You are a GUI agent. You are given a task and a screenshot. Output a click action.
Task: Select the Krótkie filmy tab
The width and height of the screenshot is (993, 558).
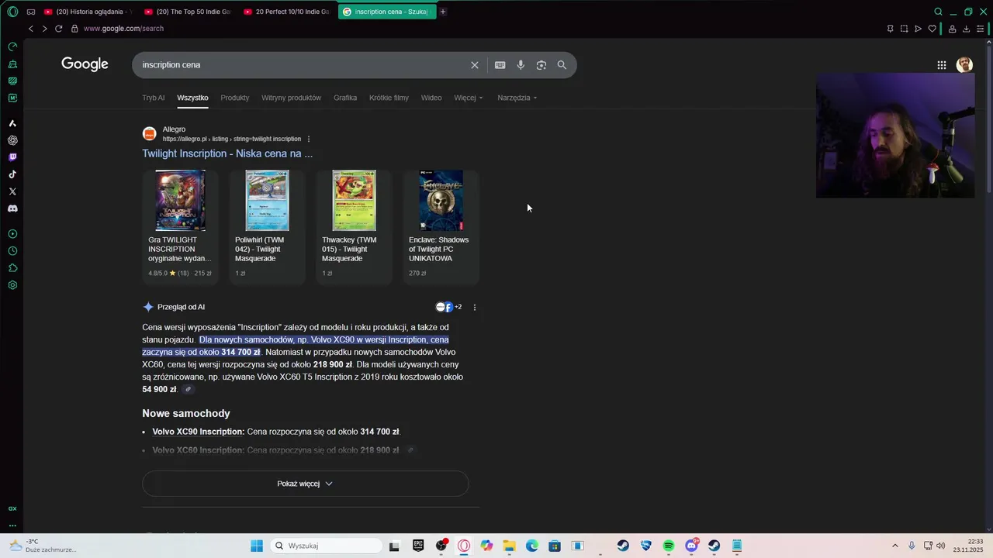click(389, 98)
